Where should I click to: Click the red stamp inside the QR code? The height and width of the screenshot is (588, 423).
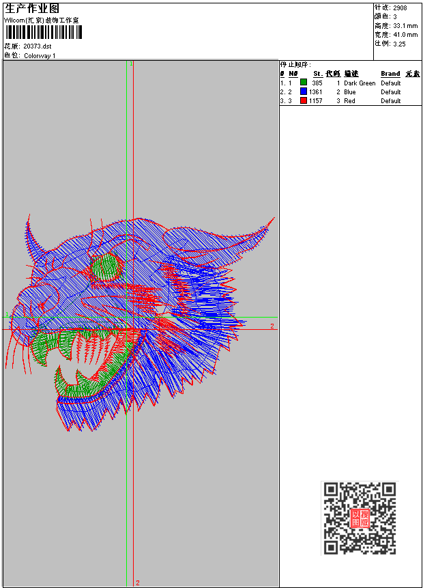[360, 518]
